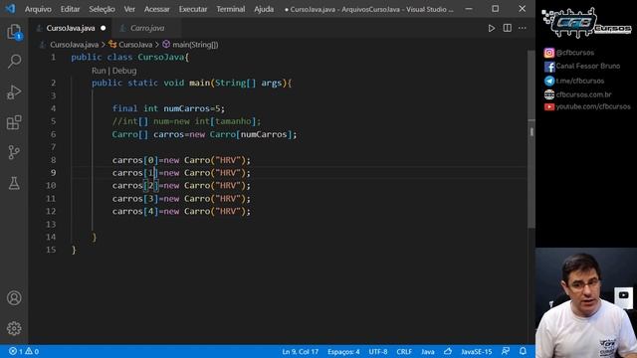
Task: Click the public static void main line
Action: 191,83
